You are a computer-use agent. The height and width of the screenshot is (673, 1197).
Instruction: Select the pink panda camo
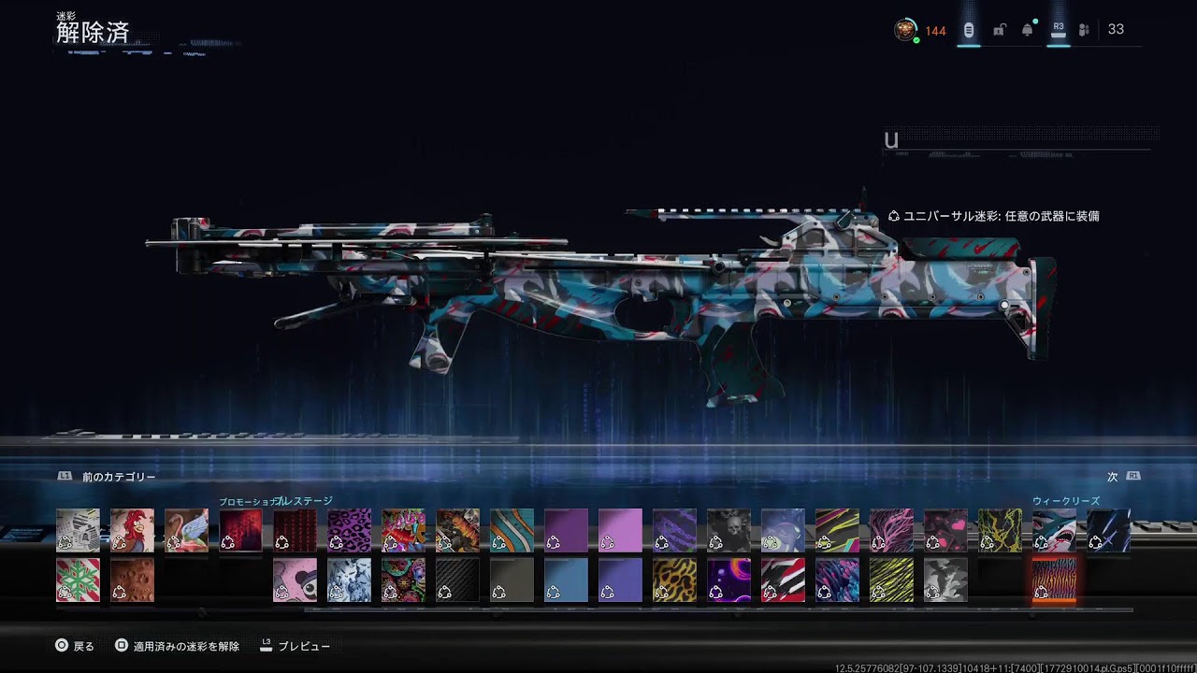(x=295, y=580)
